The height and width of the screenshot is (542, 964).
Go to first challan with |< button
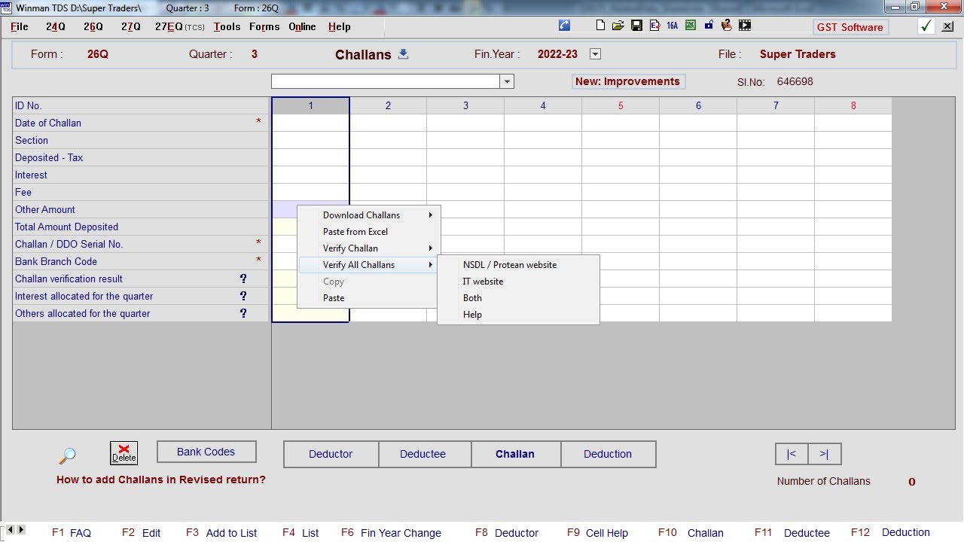point(792,454)
